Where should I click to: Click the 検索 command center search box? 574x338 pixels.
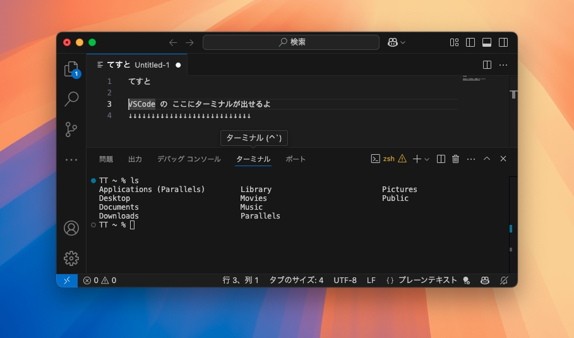[x=291, y=42]
